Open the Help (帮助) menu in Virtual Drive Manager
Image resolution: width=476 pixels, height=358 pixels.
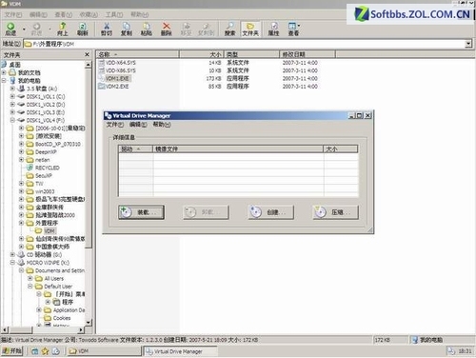pos(162,125)
